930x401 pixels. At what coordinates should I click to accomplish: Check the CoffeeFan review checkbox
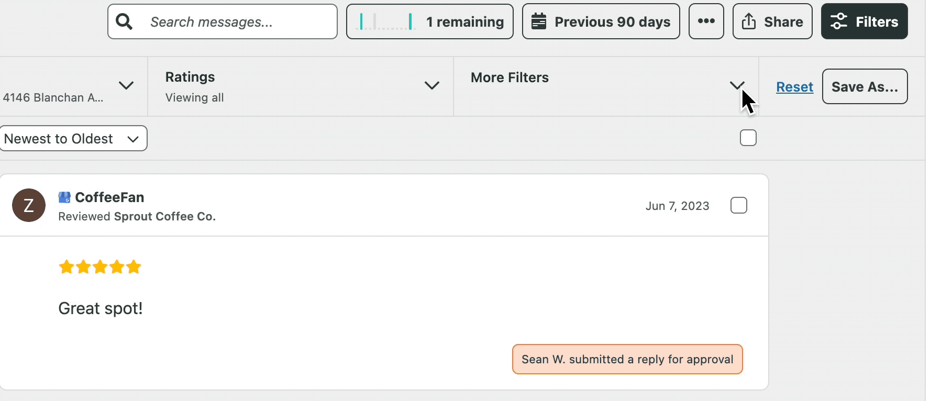pyautogui.click(x=738, y=205)
